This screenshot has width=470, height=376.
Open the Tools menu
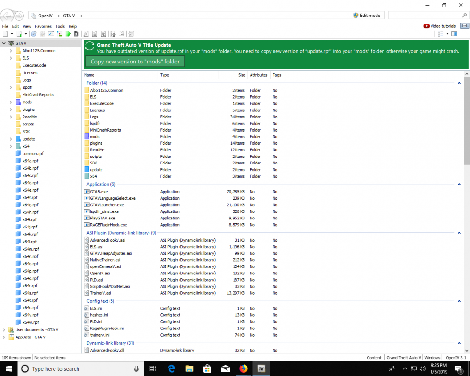click(x=60, y=27)
